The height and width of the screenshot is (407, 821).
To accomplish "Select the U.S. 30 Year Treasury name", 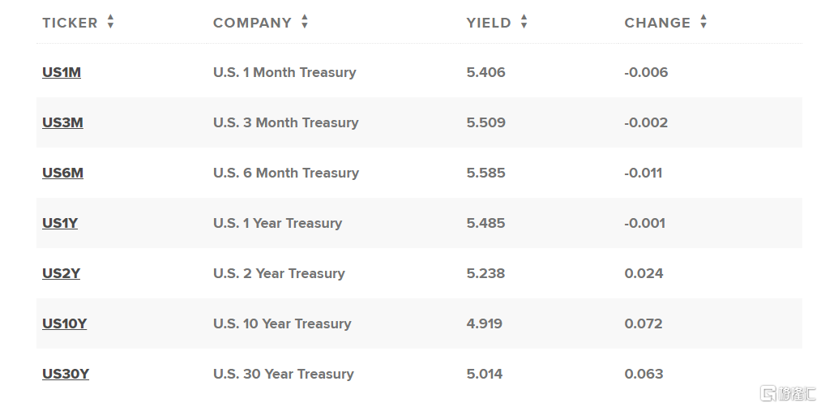I will [x=284, y=374].
